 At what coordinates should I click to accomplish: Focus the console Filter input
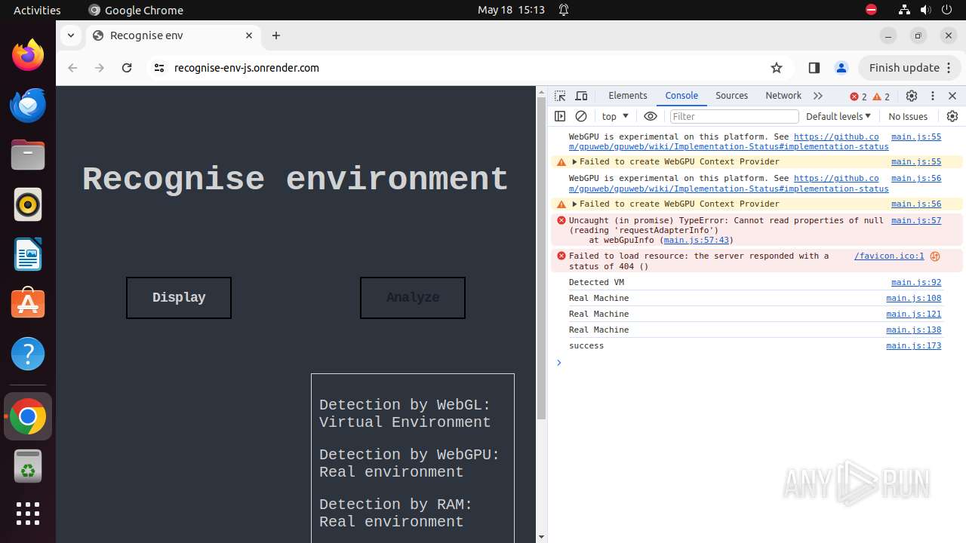point(734,116)
